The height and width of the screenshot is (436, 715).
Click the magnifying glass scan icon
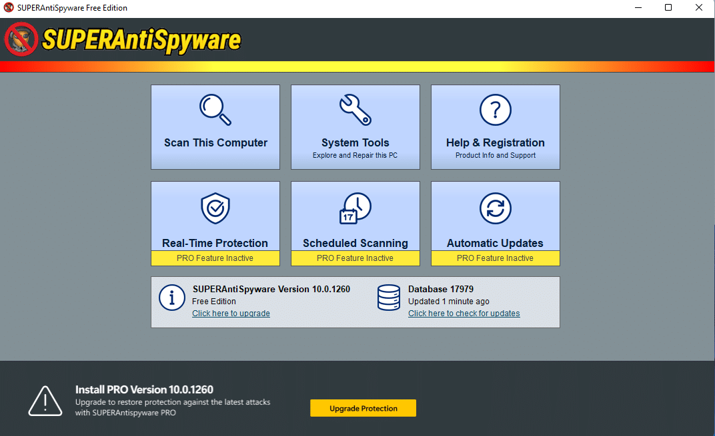pos(215,110)
